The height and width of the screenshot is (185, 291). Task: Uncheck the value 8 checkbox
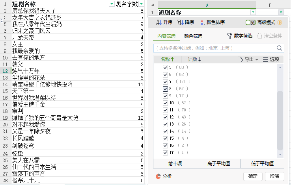coord(165,89)
